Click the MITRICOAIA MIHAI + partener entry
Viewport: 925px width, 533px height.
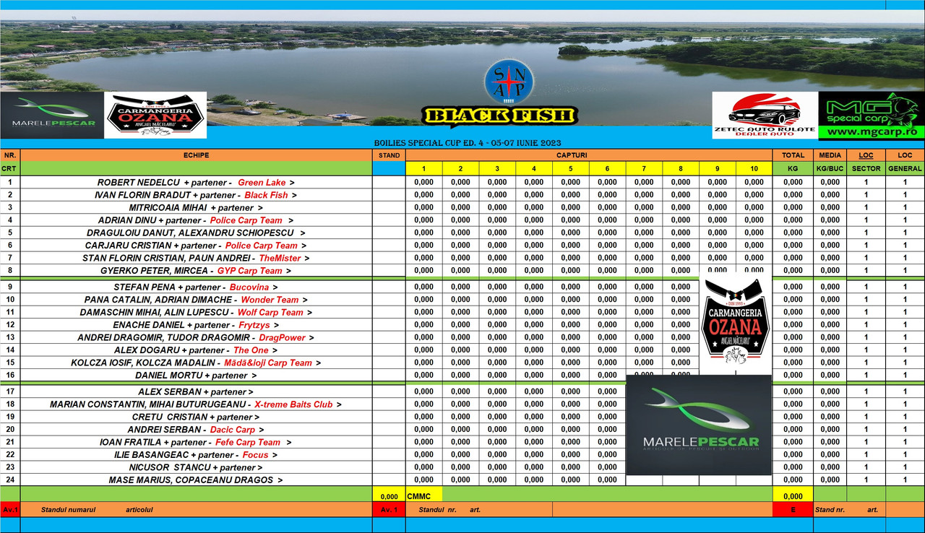pos(196,208)
